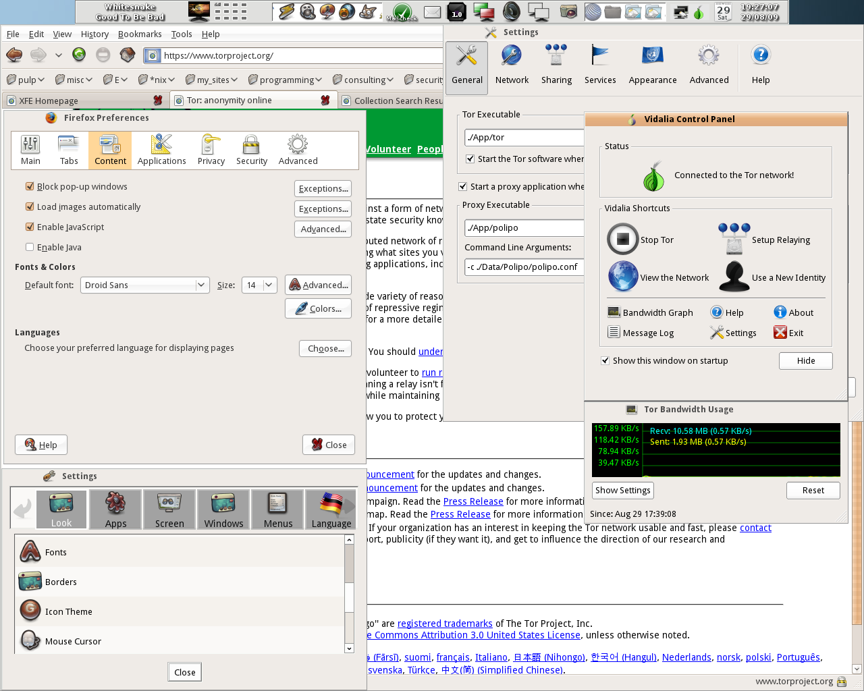Click Firefox reload button
864x691 pixels.
(79, 55)
